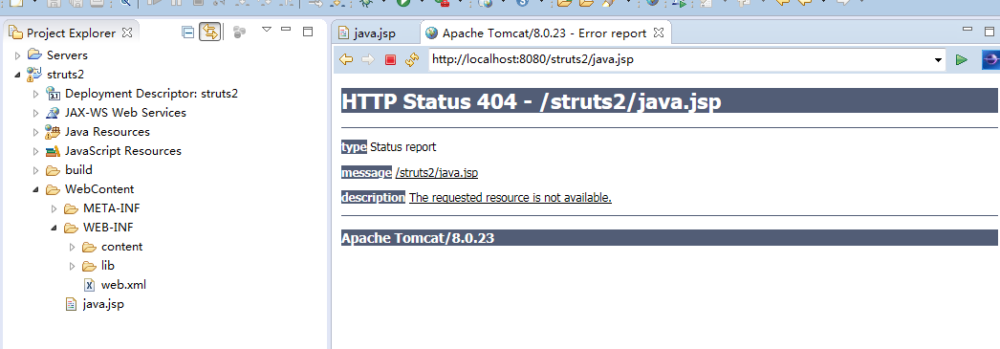
Task: Click the JAX-WS Web Services icon
Action: pos(53,112)
